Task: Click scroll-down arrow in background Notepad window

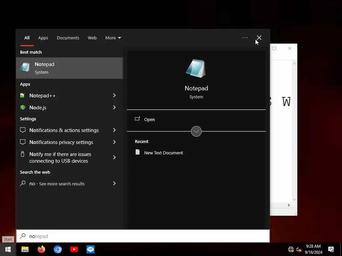Action: pyautogui.click(x=294, y=199)
